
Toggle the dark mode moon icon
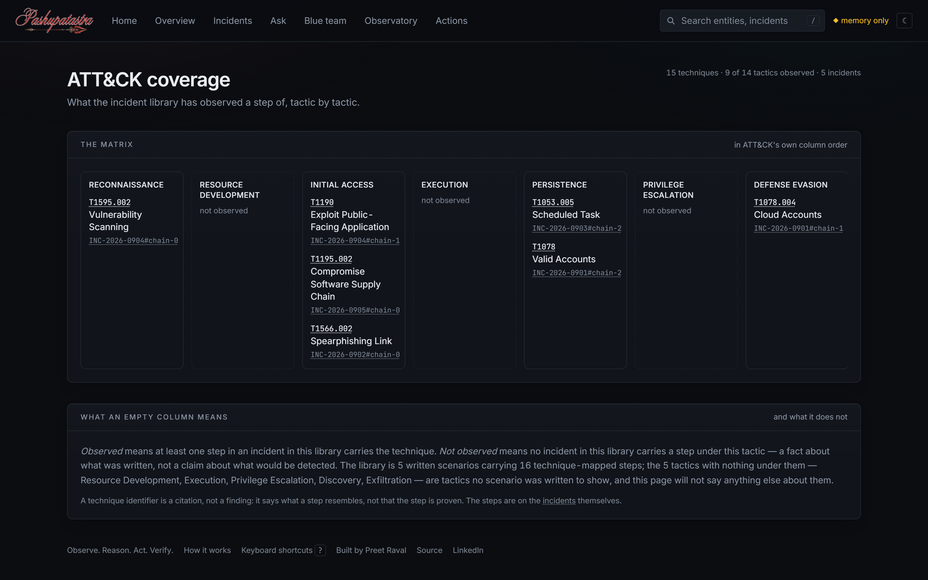(904, 21)
